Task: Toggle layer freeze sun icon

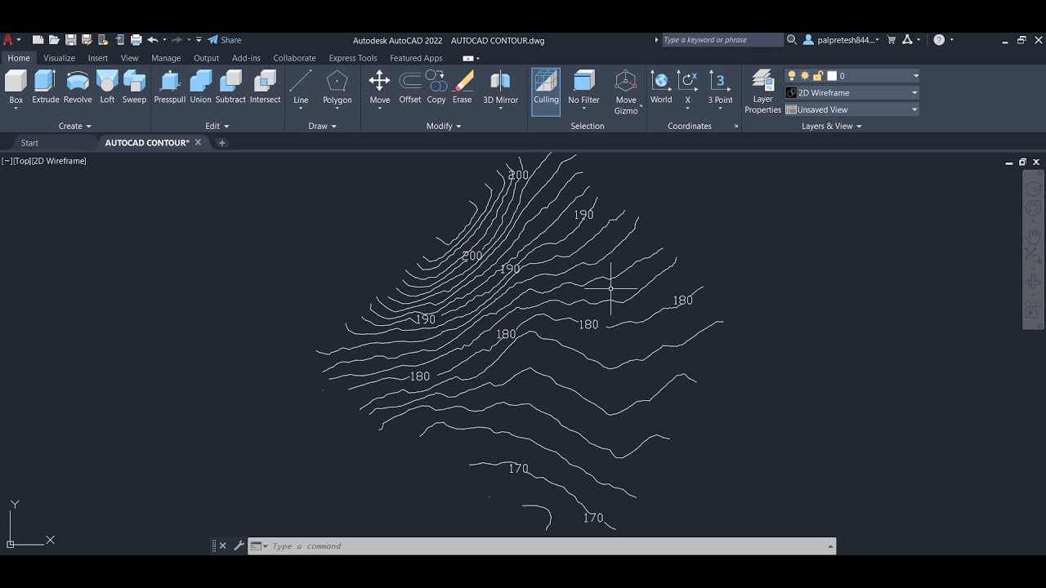Action: pyautogui.click(x=804, y=76)
